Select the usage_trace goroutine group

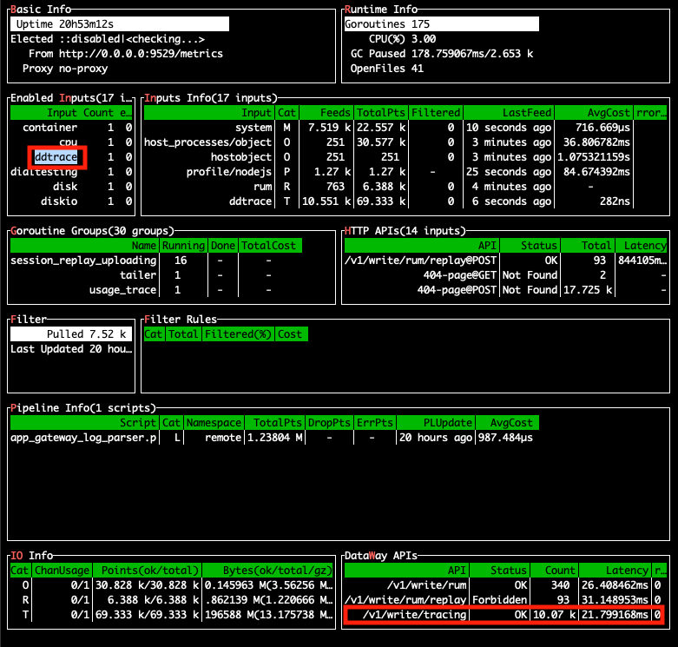[156, 290]
